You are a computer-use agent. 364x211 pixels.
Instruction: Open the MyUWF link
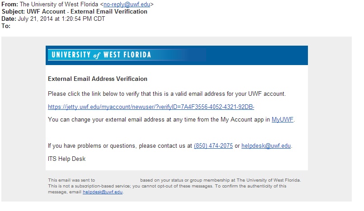tap(283, 120)
